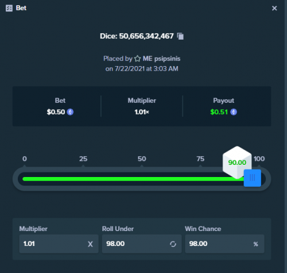
Task: Click the percent icon in Win Chance
Action: [x=256, y=244]
